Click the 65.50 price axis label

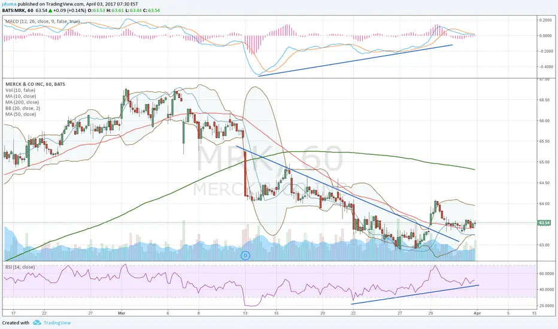(x=545, y=142)
